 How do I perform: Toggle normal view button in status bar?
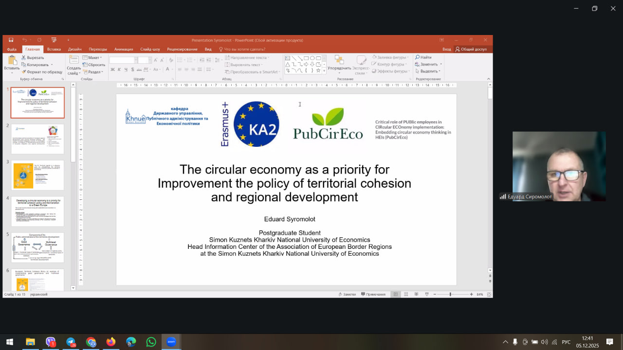(396, 294)
